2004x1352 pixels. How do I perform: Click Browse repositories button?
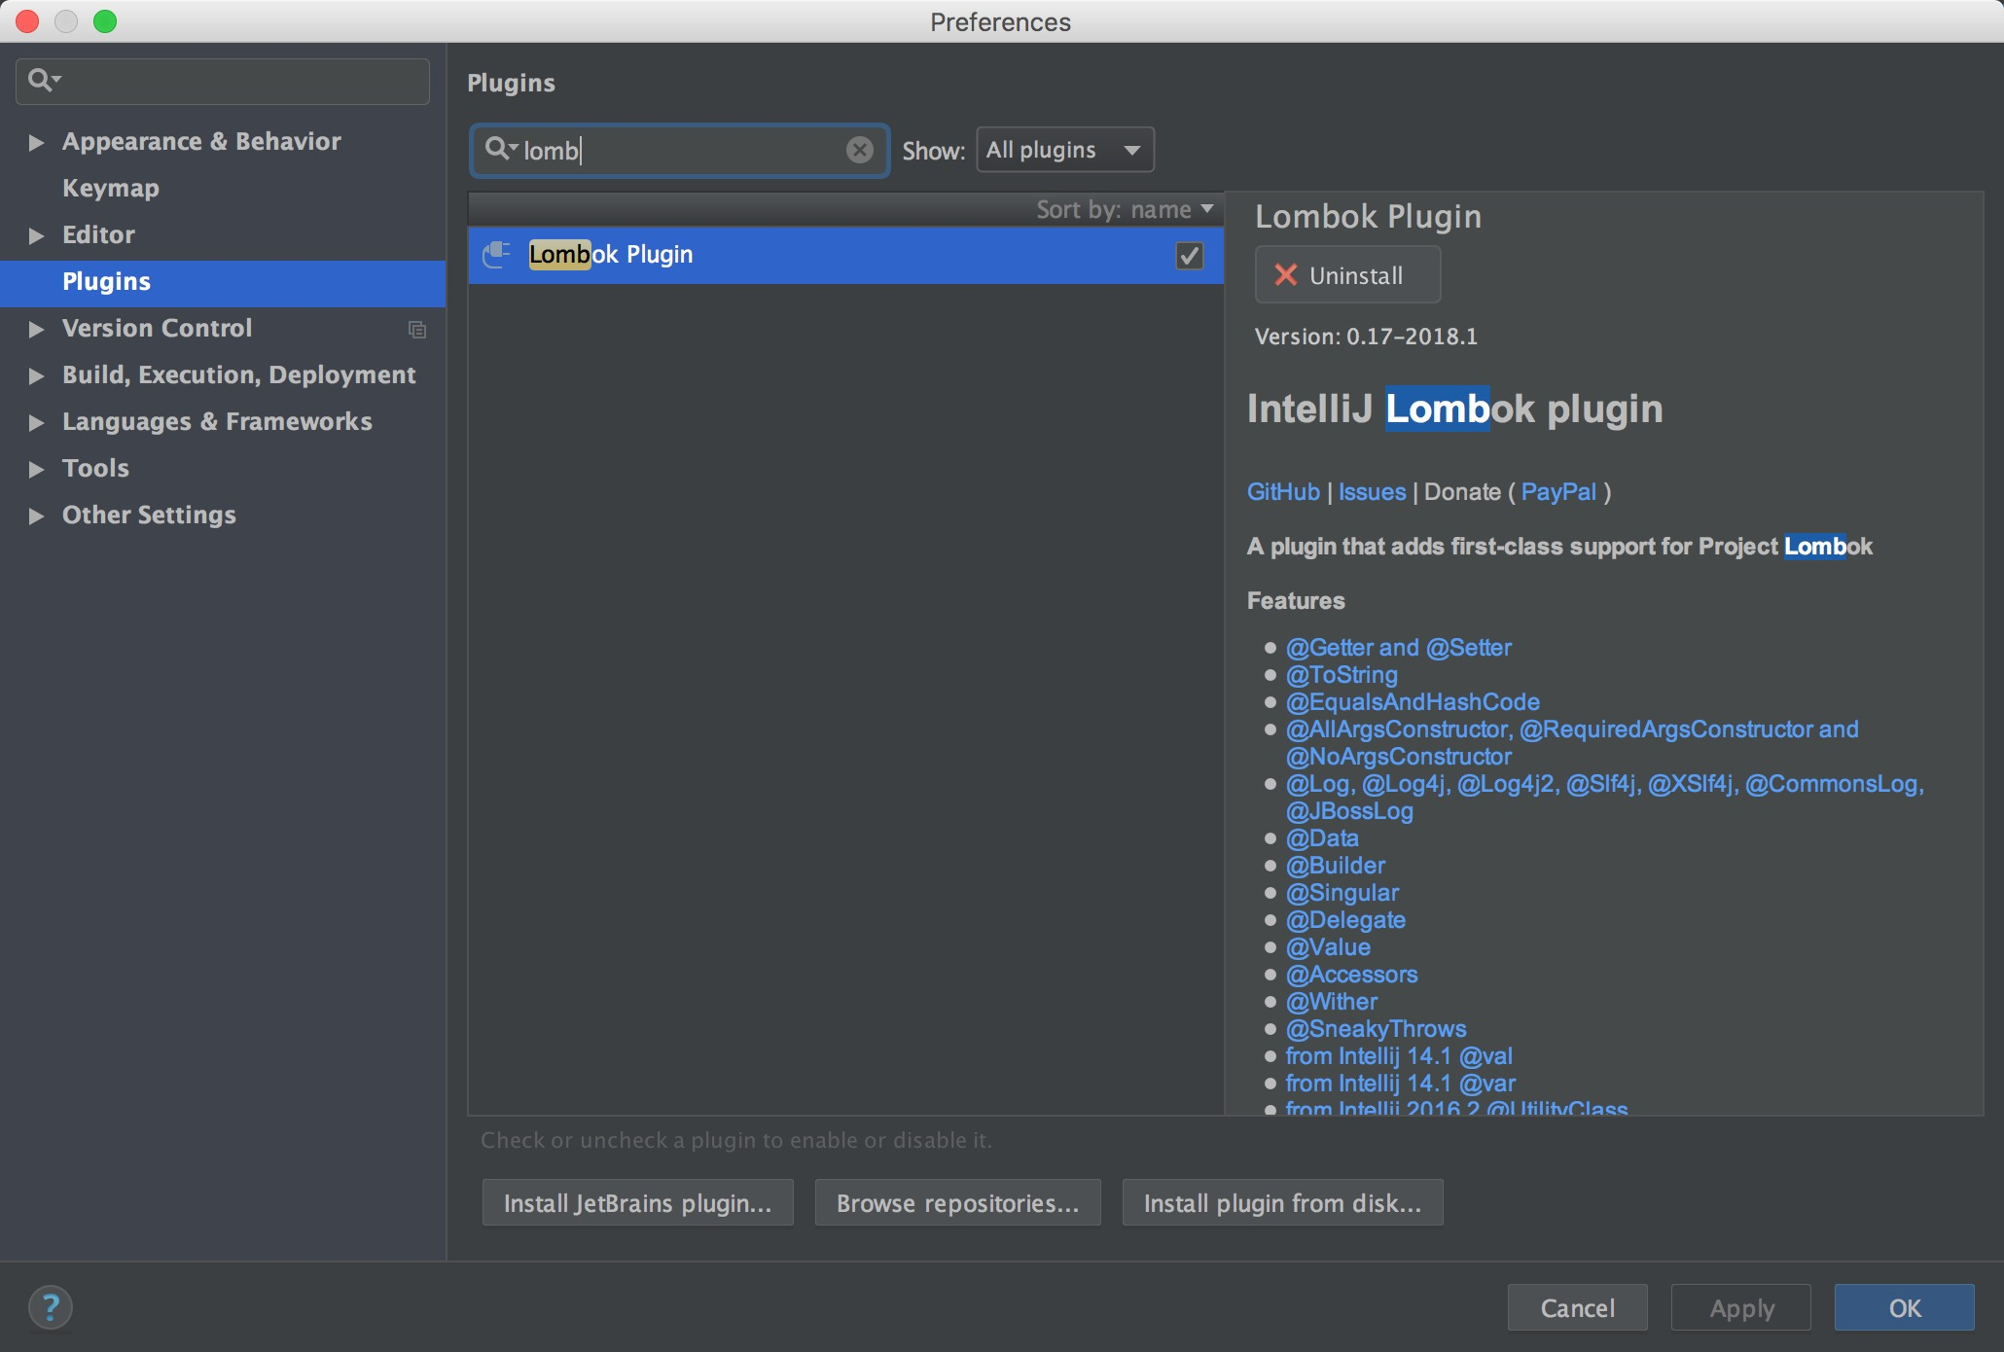tap(957, 1203)
